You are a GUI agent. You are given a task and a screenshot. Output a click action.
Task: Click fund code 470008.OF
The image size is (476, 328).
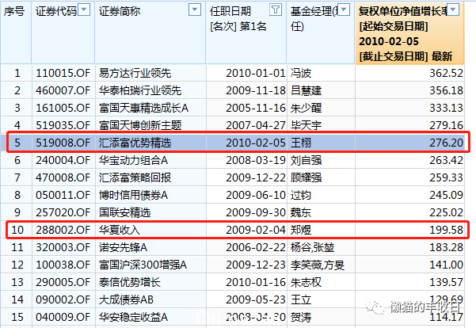click(63, 177)
